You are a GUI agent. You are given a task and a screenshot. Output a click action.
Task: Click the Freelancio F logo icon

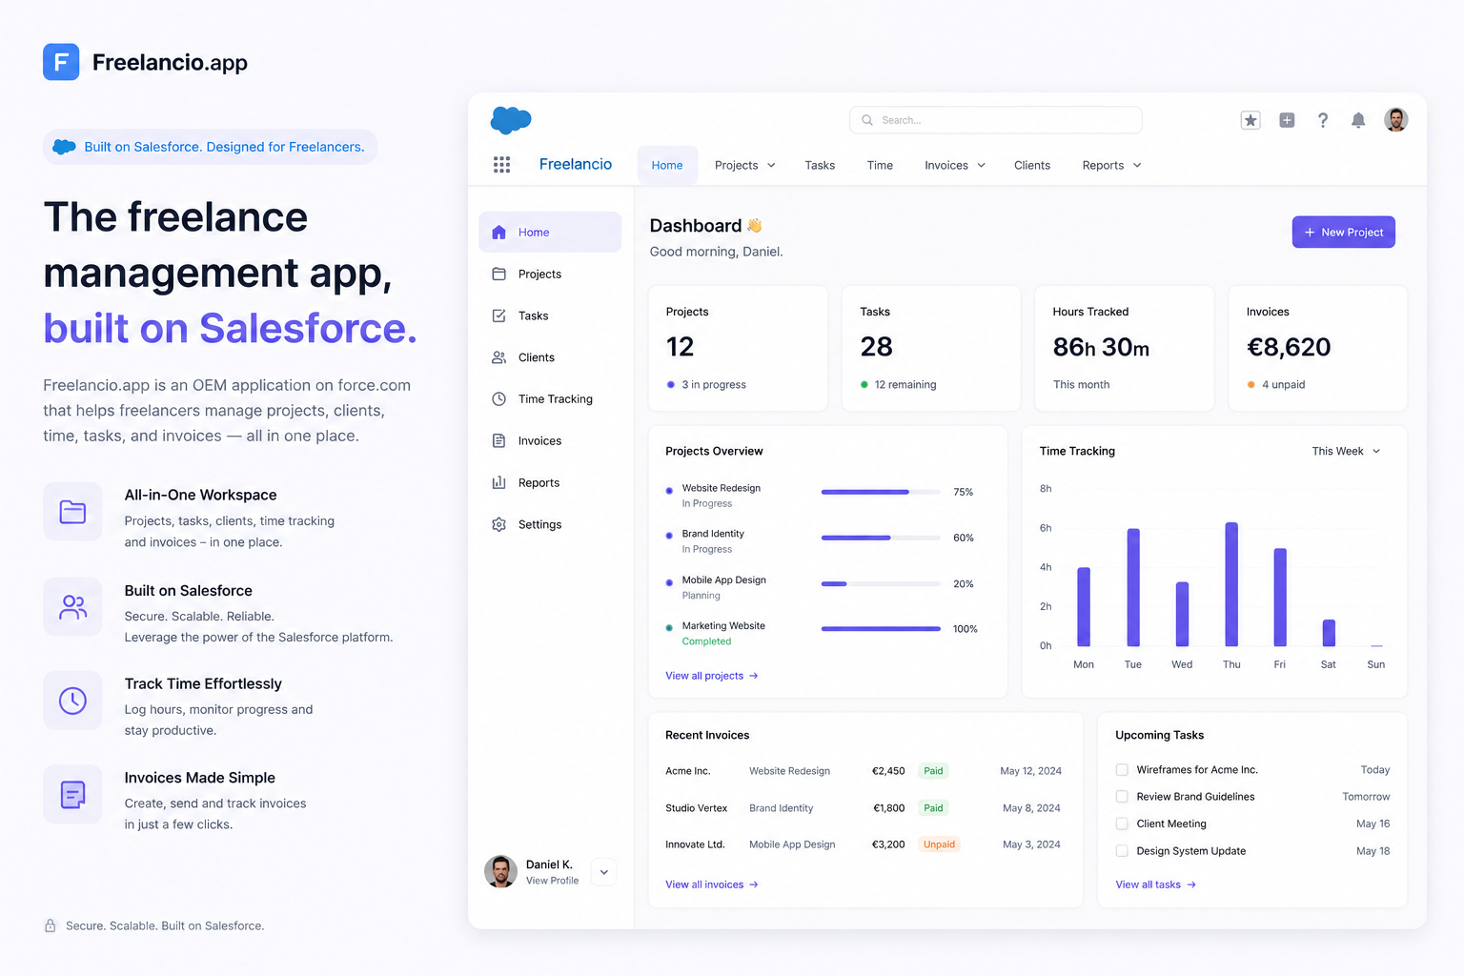click(x=61, y=62)
